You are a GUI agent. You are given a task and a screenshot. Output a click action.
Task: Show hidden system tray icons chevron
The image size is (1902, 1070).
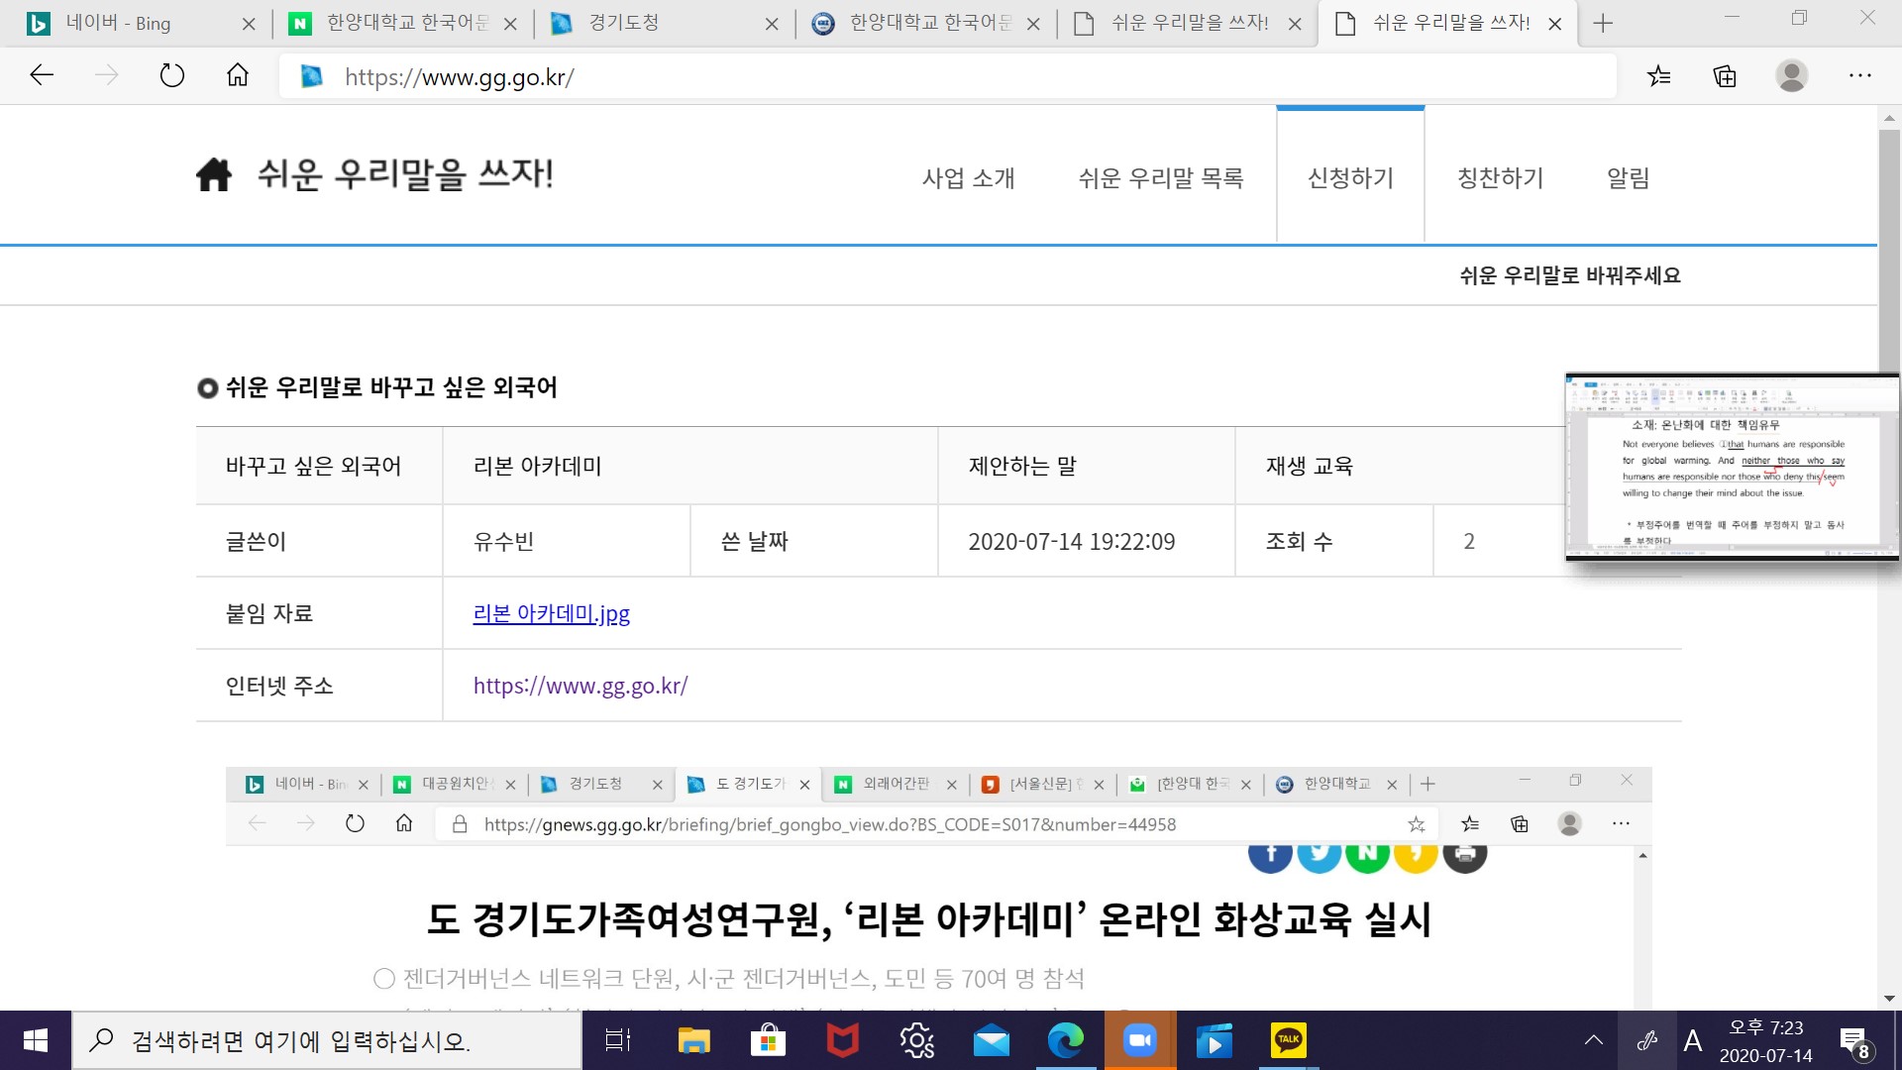coord(1593,1040)
